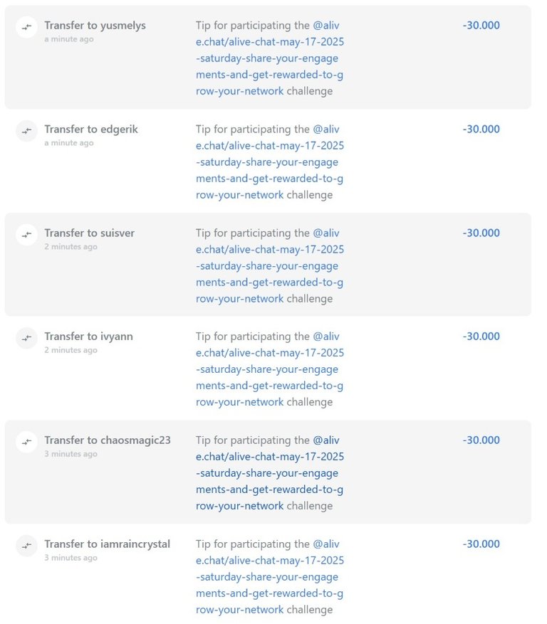Click transfer icon beside suisver transaction
This screenshot has height=624, width=547.
pyautogui.click(x=26, y=235)
